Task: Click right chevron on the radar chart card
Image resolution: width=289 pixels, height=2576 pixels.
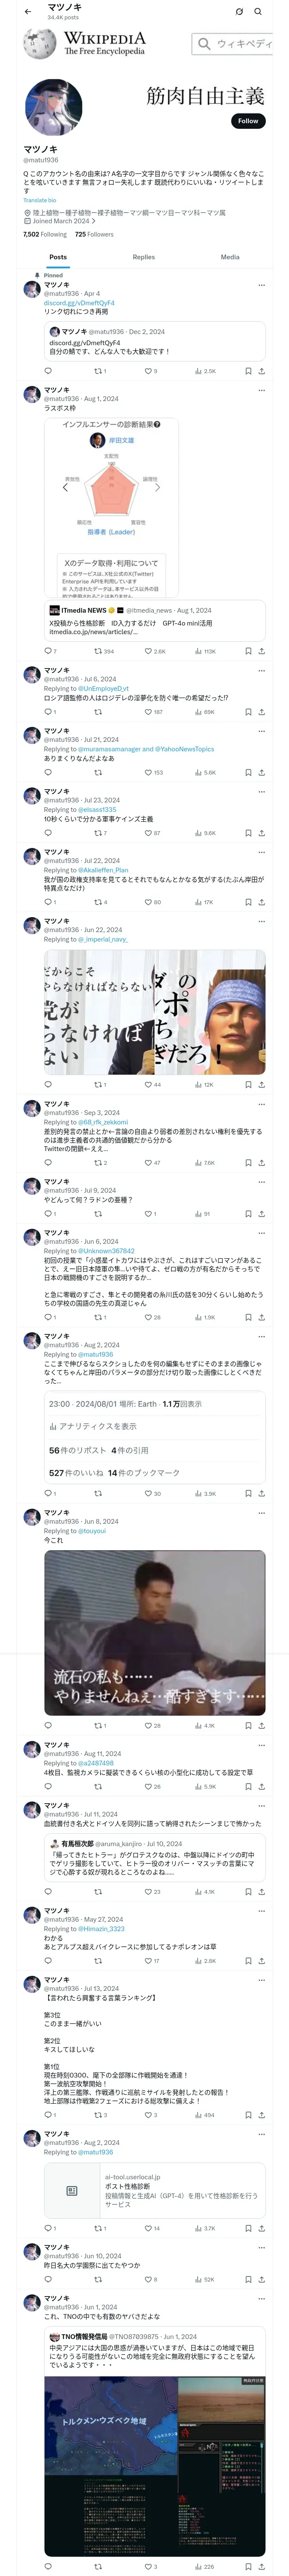Action: tap(158, 487)
